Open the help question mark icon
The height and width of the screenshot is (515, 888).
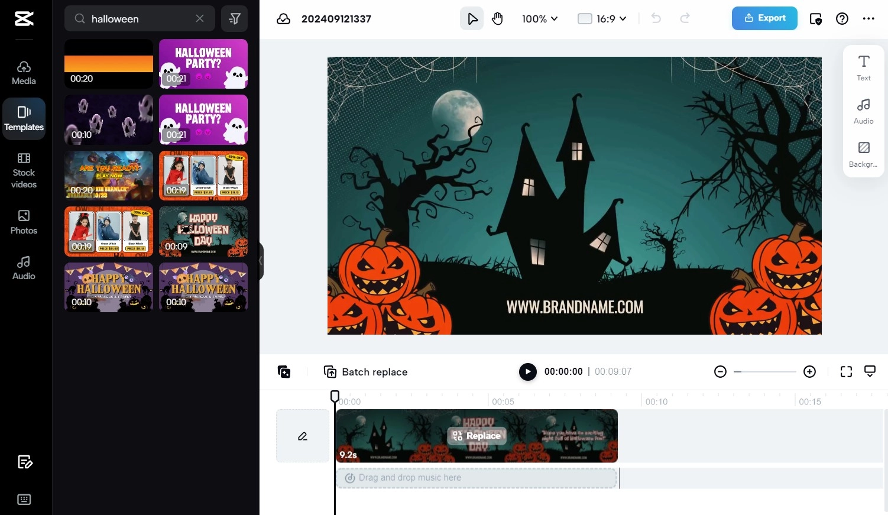click(842, 19)
